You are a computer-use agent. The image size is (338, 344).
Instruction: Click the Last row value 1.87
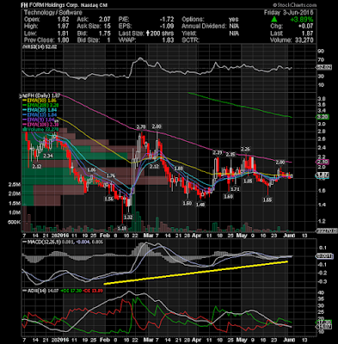(307, 34)
